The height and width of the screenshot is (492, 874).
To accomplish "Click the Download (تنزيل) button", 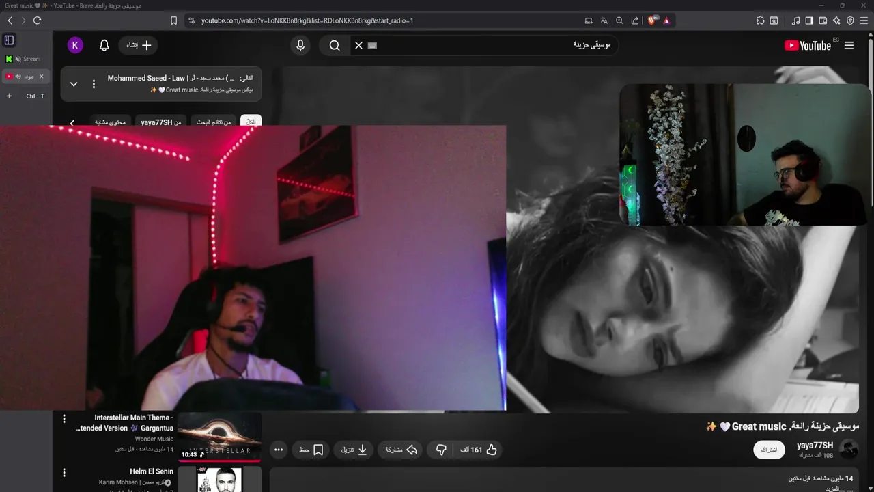I will point(354,450).
